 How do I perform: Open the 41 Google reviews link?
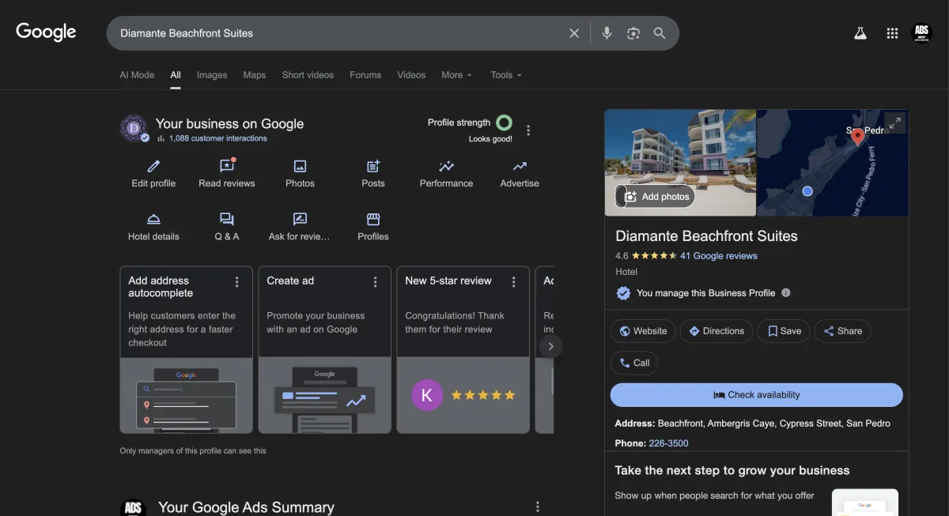718,256
